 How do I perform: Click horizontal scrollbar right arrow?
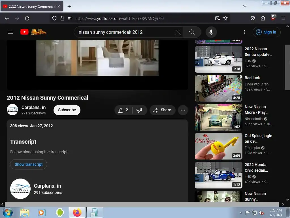tap(283, 204)
